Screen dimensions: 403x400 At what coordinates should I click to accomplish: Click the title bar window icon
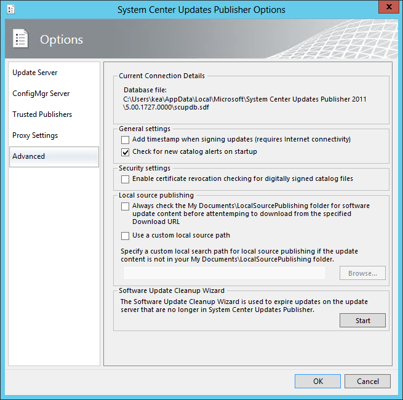pos(11,10)
